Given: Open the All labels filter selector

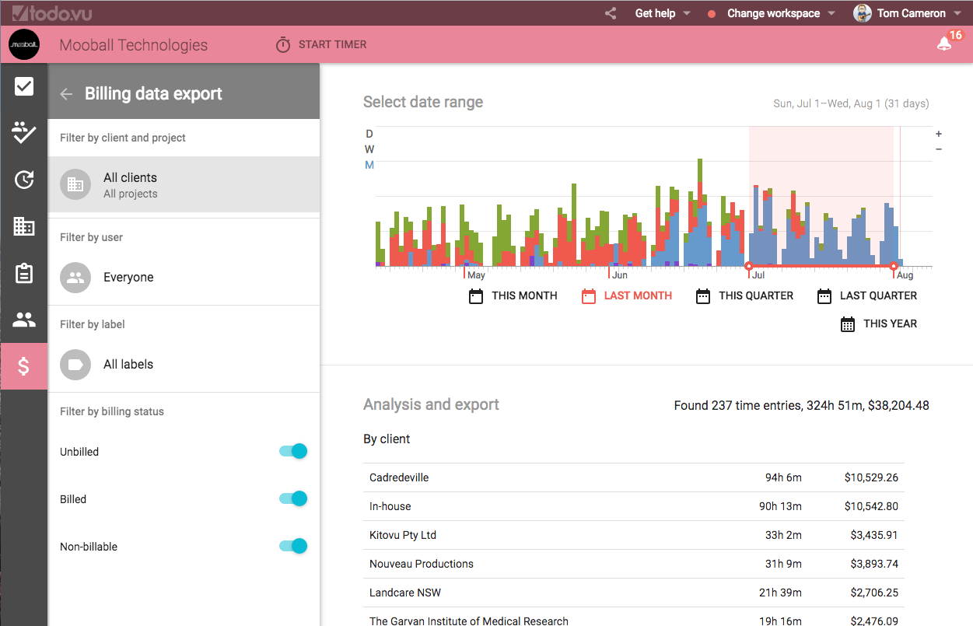Looking at the screenshot, I should pyautogui.click(x=184, y=365).
